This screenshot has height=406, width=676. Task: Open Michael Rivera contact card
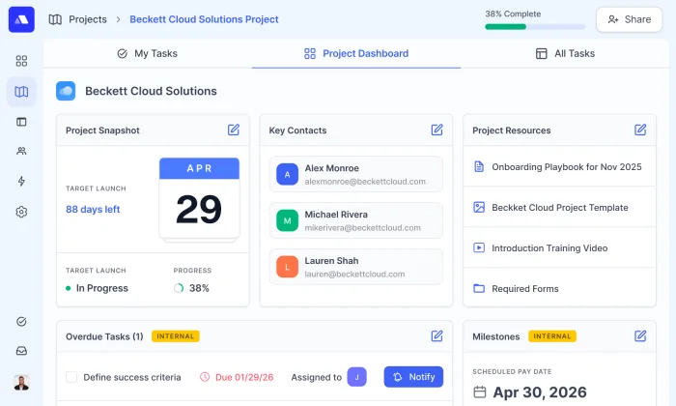[356, 220]
